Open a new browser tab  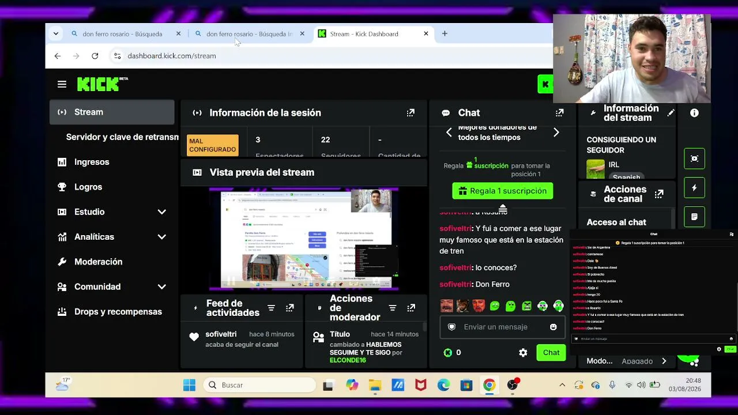tap(445, 34)
